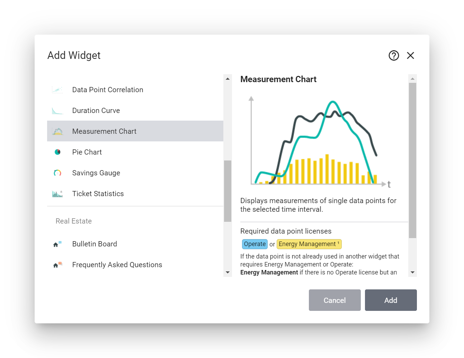Click the widget list scrollbar thumb
Screen dimensions: 464x358
click(227, 191)
